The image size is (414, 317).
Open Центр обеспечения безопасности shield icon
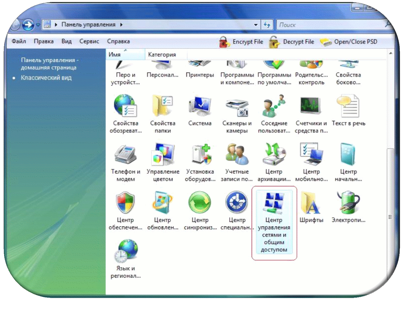pyautogui.click(x=126, y=203)
